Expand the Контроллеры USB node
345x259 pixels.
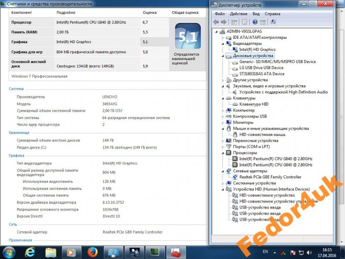point(223,116)
